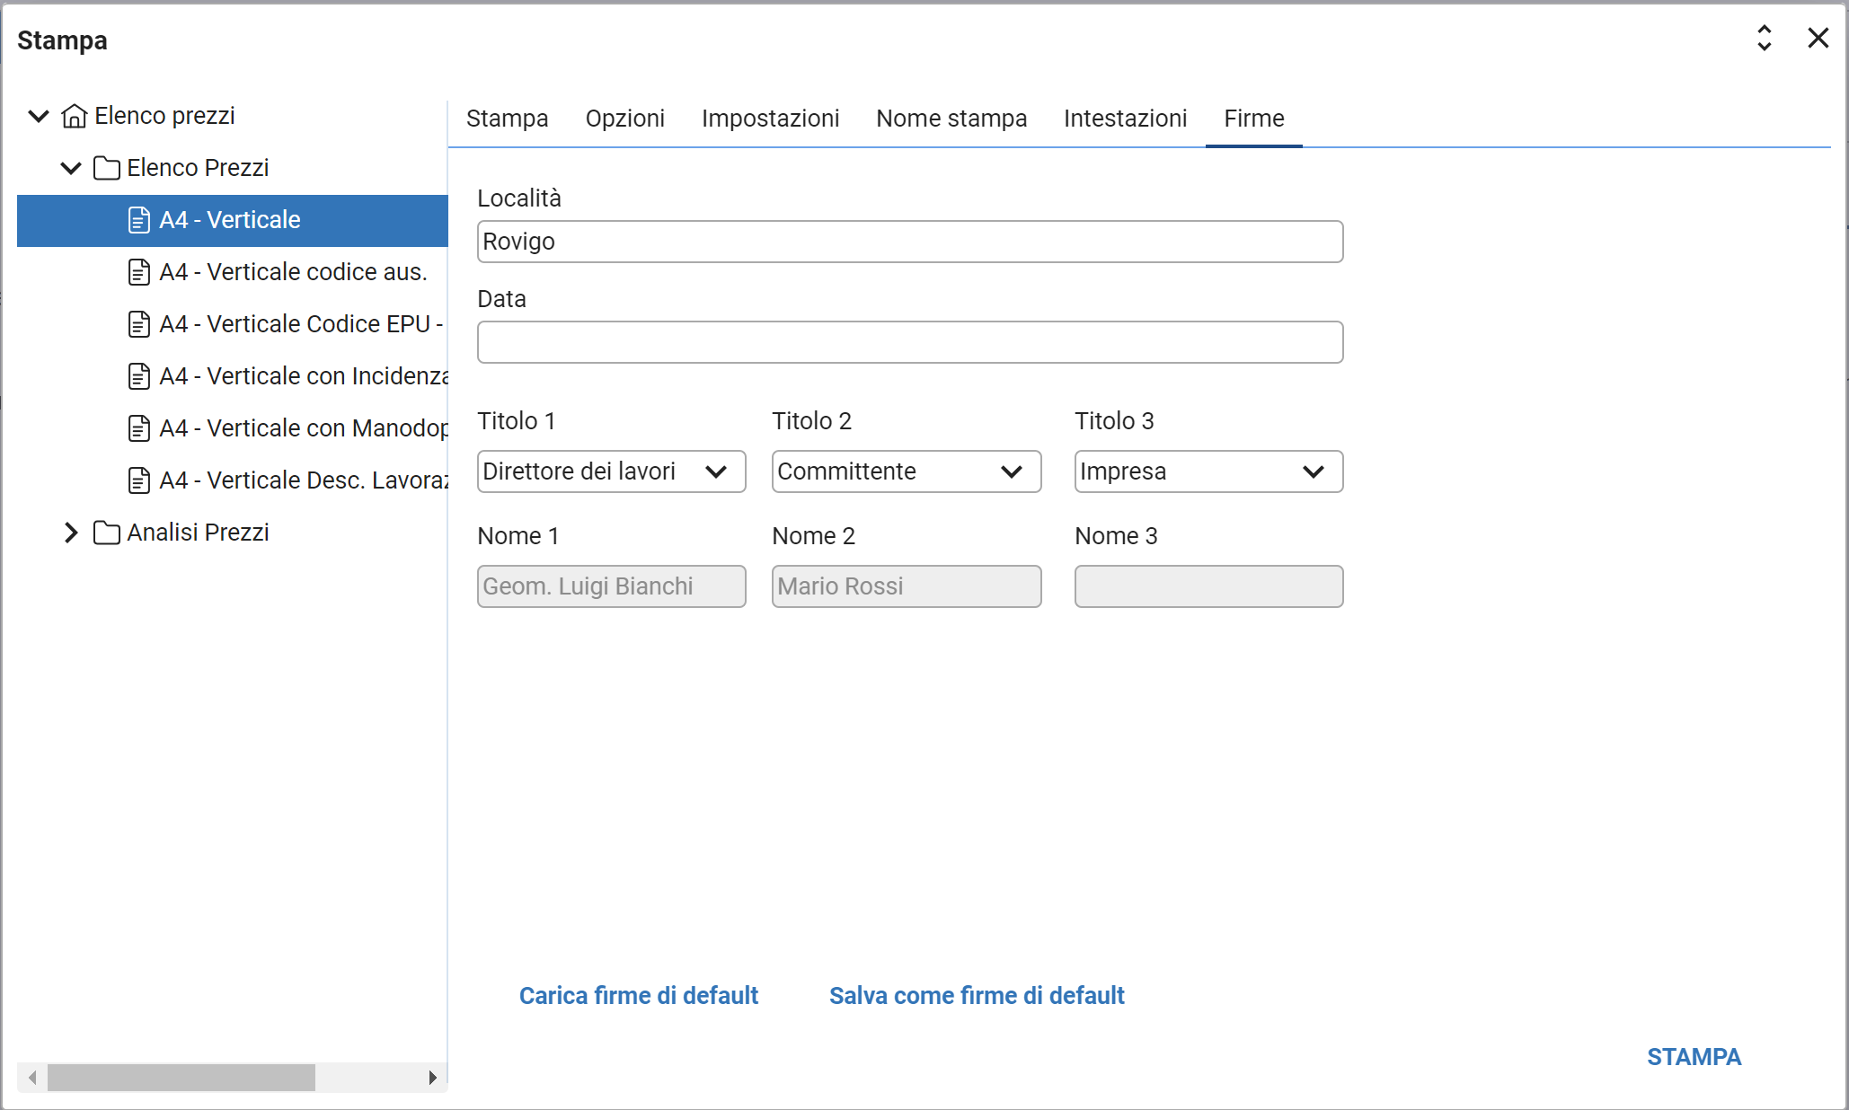This screenshot has width=1849, height=1110.
Task: Click the Analisi Prezzi folder icon
Action: [x=106, y=533]
